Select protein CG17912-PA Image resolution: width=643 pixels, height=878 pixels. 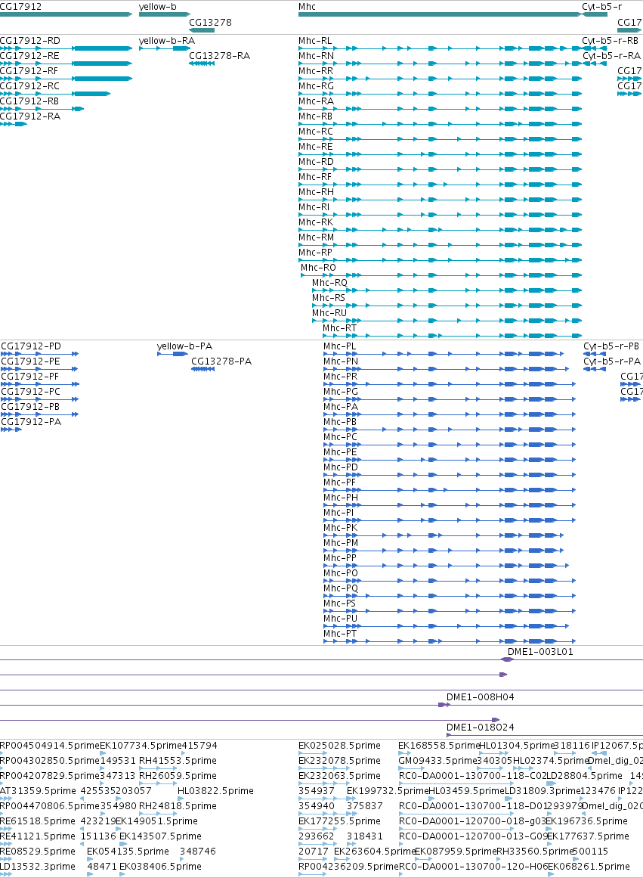coord(31,422)
